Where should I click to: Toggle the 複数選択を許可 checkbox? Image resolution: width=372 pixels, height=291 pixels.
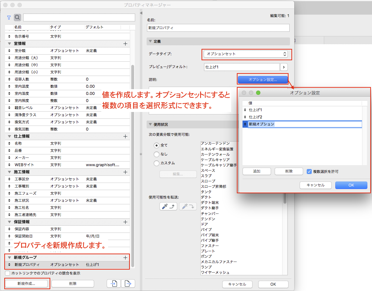[309, 172]
